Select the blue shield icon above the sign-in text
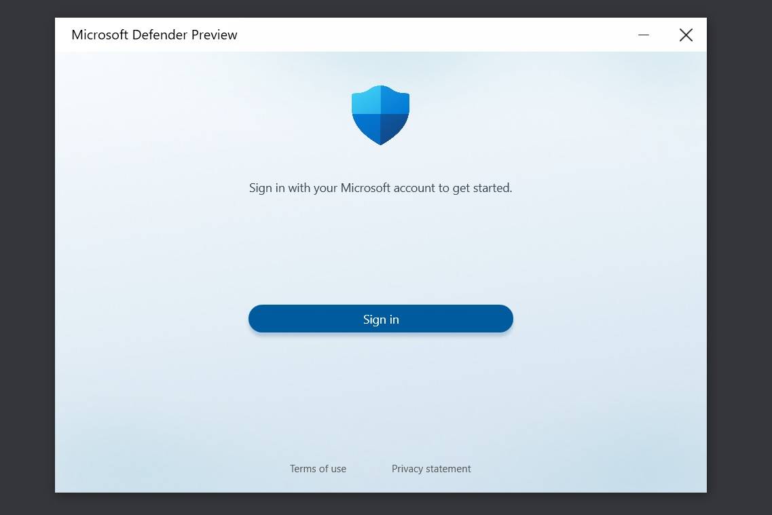The width and height of the screenshot is (772, 515). coord(380,115)
